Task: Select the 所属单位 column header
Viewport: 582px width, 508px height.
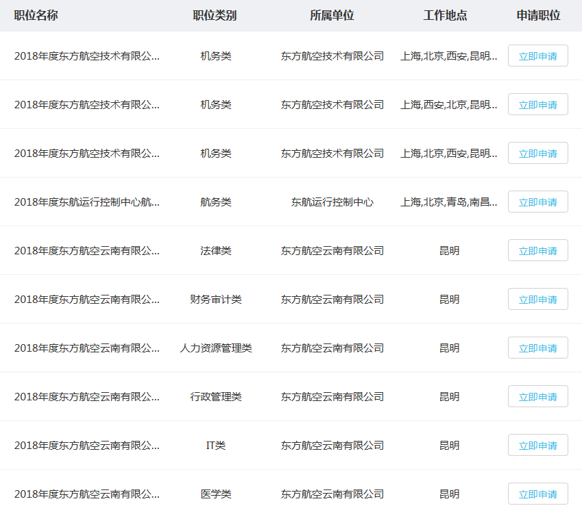Action: pyautogui.click(x=332, y=16)
